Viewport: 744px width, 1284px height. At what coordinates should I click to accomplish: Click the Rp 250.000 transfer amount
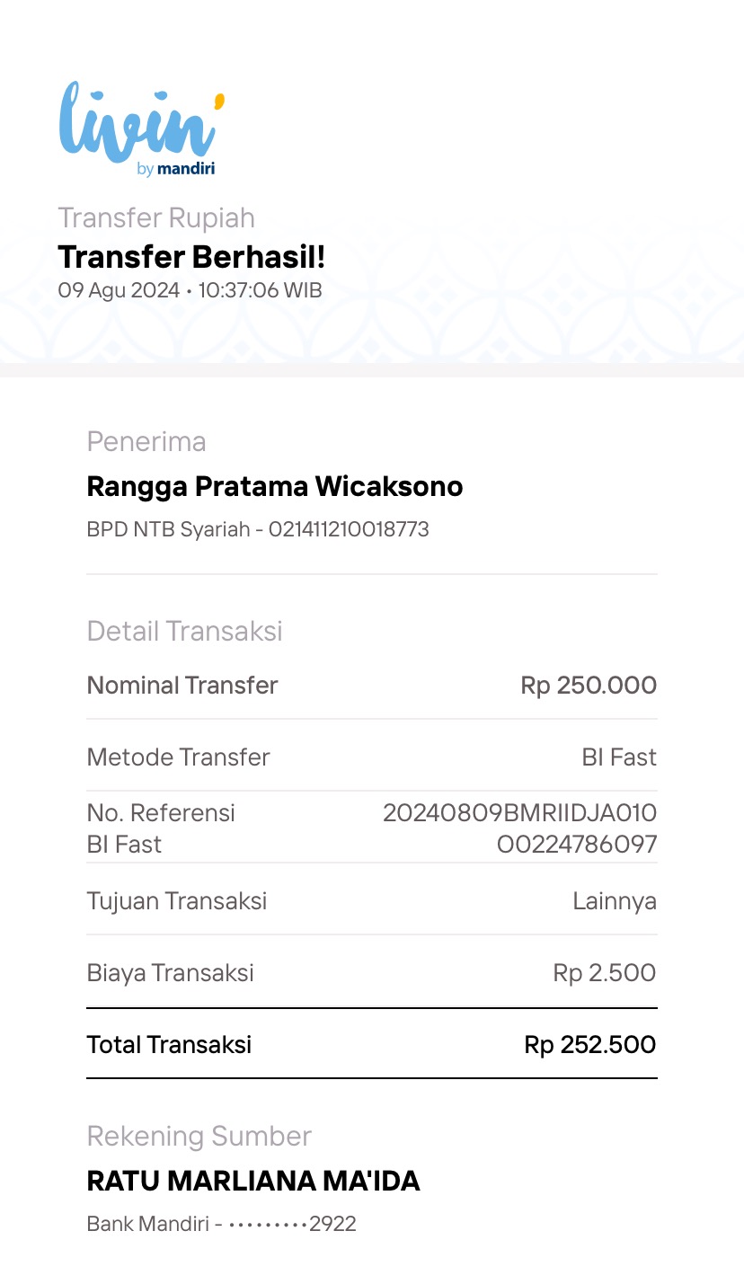[589, 686]
